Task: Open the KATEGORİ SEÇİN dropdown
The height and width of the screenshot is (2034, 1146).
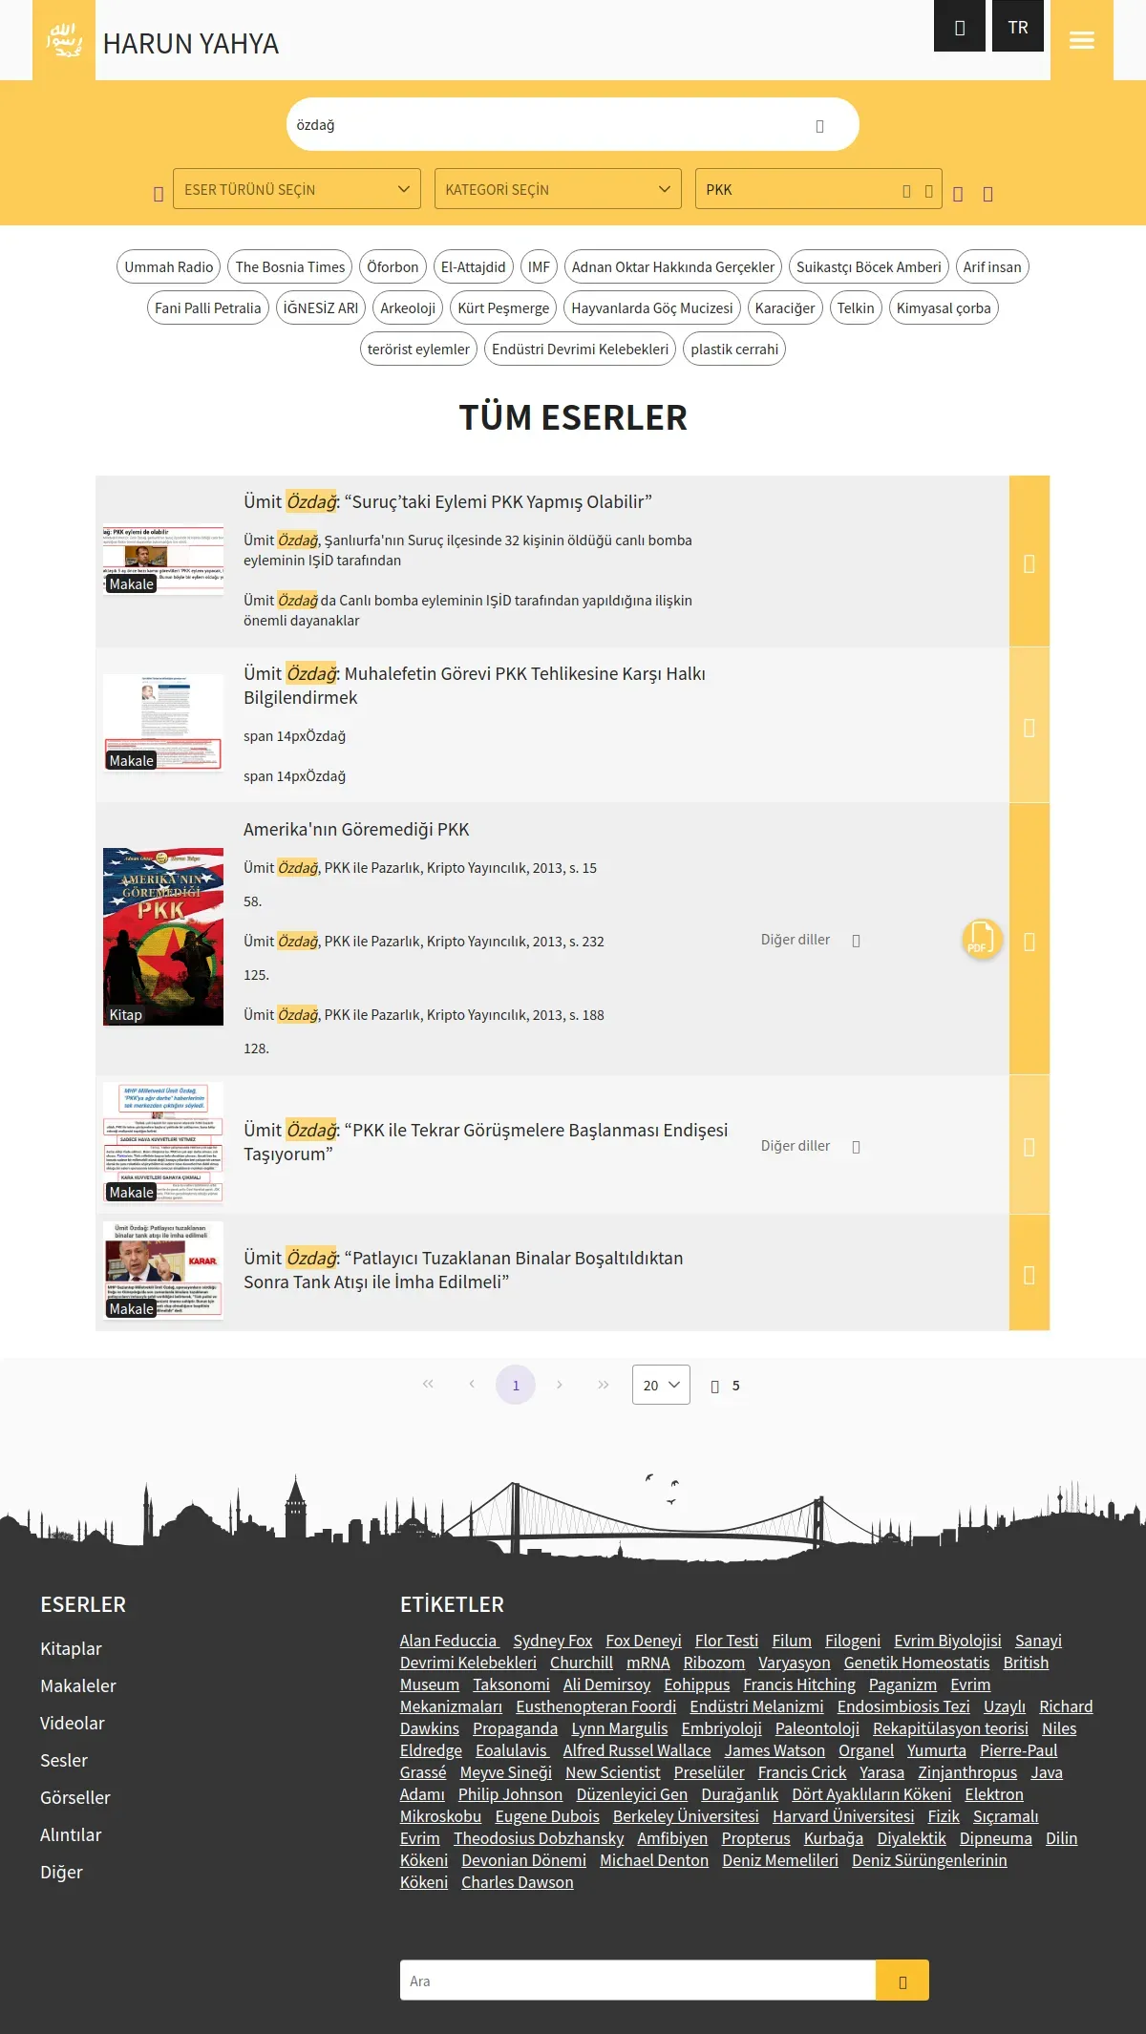Action: 558,189
